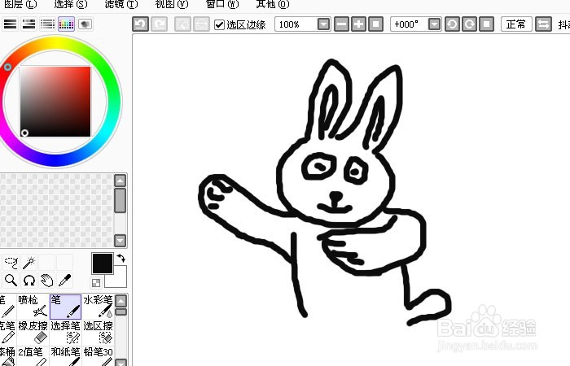Choose the 铅笔30 pencil tool
This screenshot has height=366, width=570.
98,356
